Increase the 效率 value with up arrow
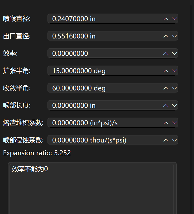 pyautogui.click(x=166, y=54)
